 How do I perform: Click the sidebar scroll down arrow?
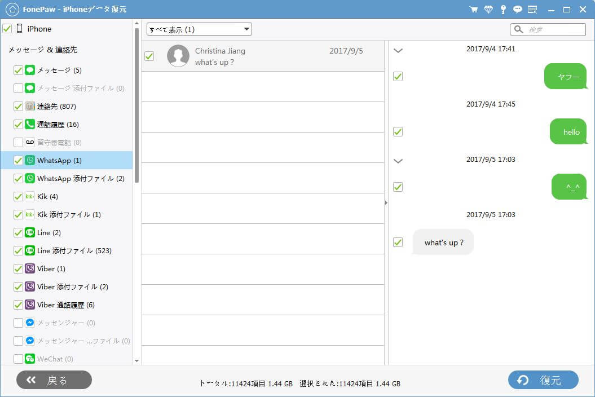coord(136,360)
